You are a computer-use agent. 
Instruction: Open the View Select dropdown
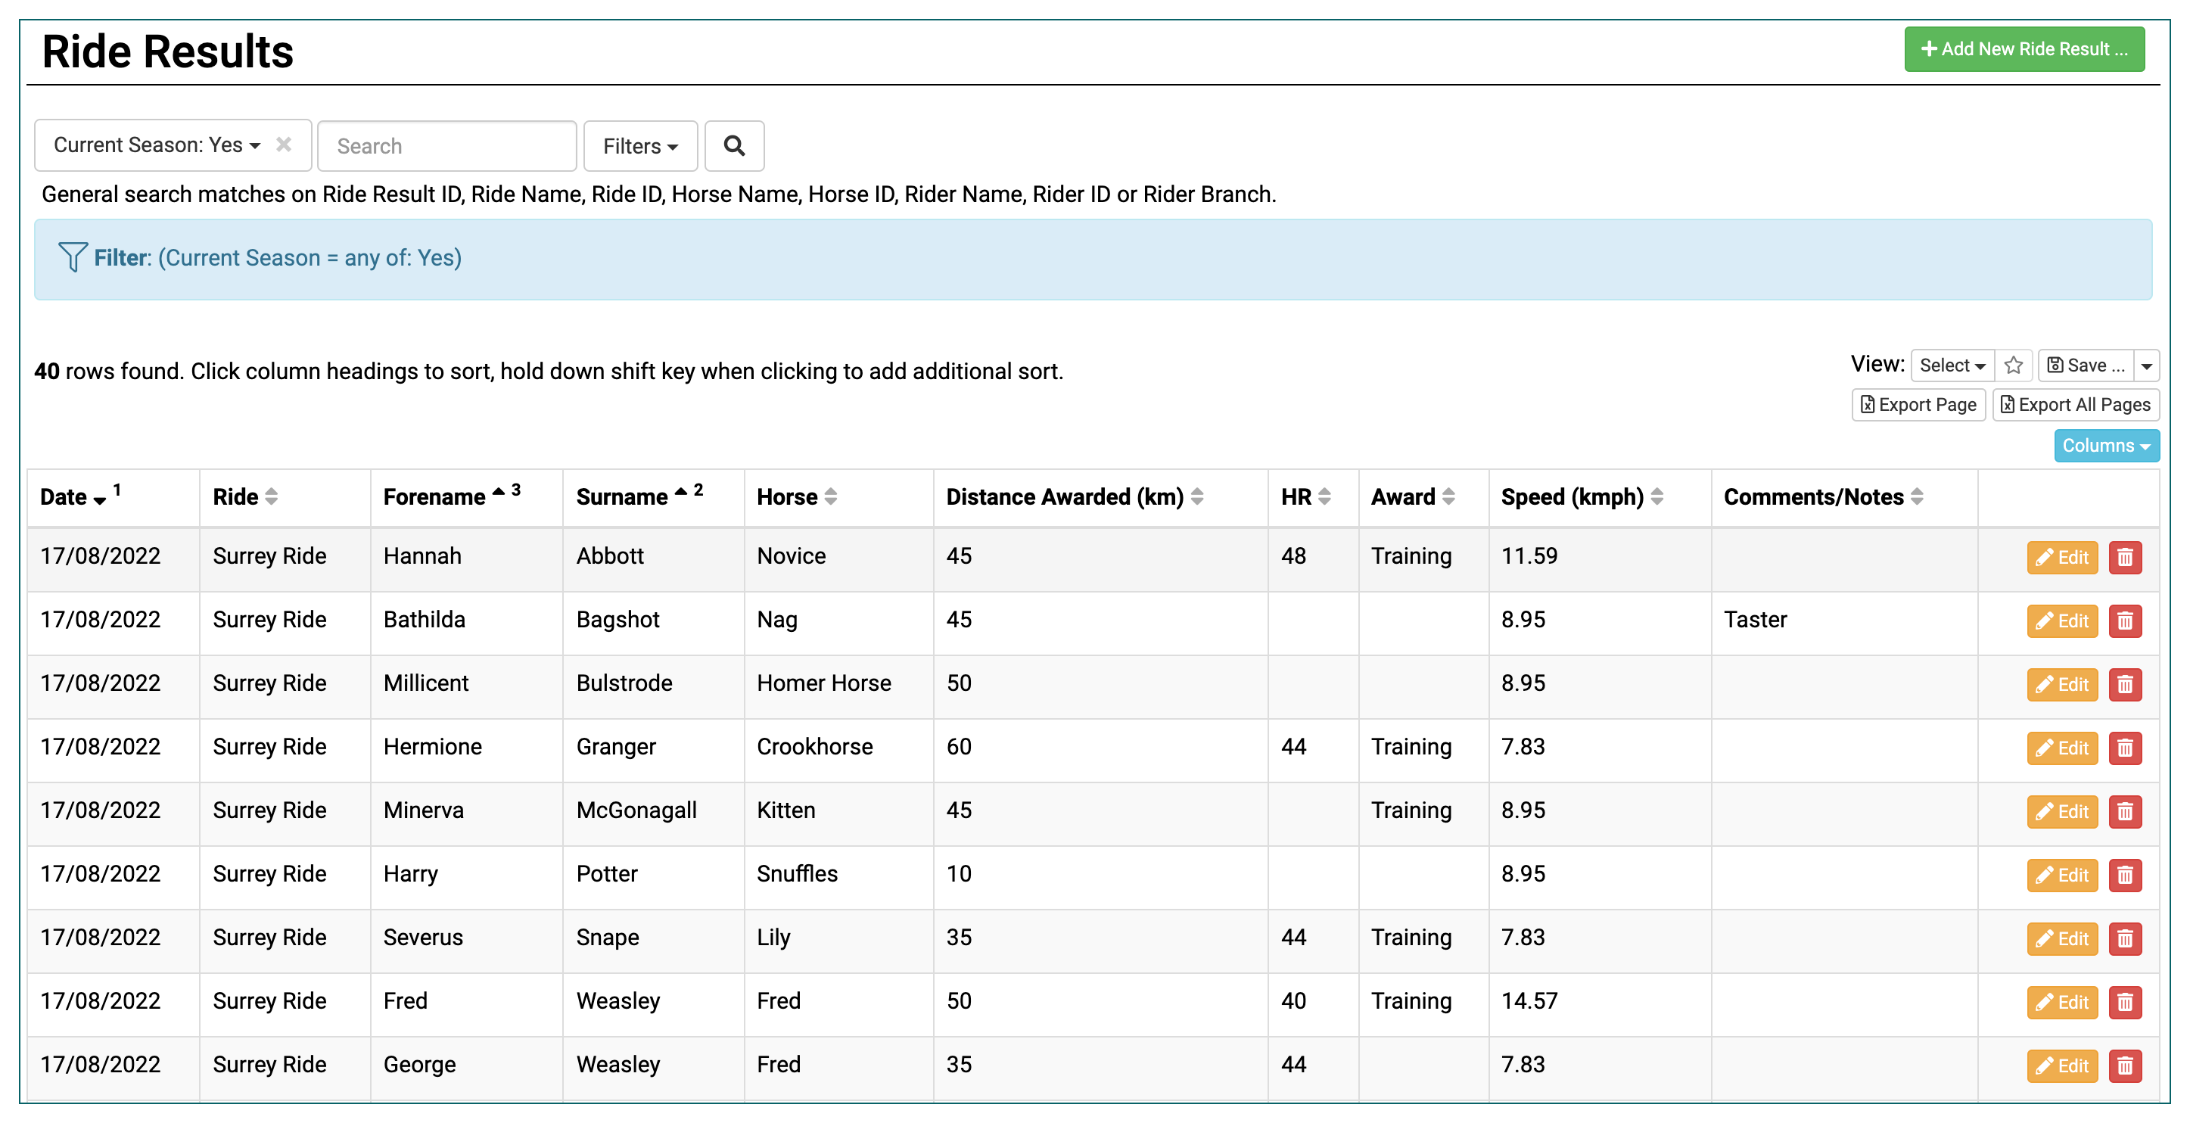pos(1951,366)
